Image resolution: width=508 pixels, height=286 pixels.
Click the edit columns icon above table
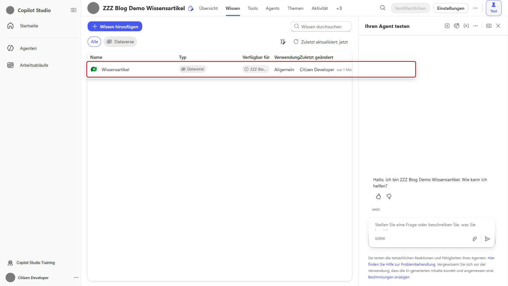pyautogui.click(x=283, y=42)
